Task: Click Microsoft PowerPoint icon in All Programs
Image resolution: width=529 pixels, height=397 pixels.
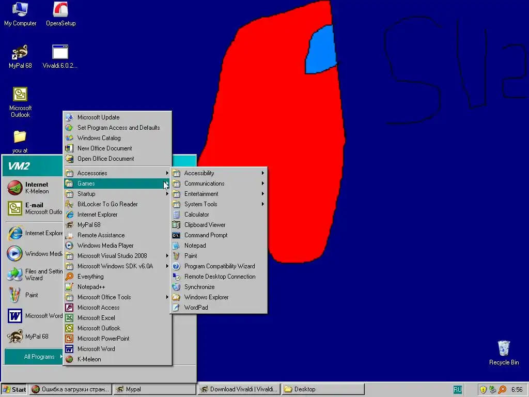Action: point(69,339)
